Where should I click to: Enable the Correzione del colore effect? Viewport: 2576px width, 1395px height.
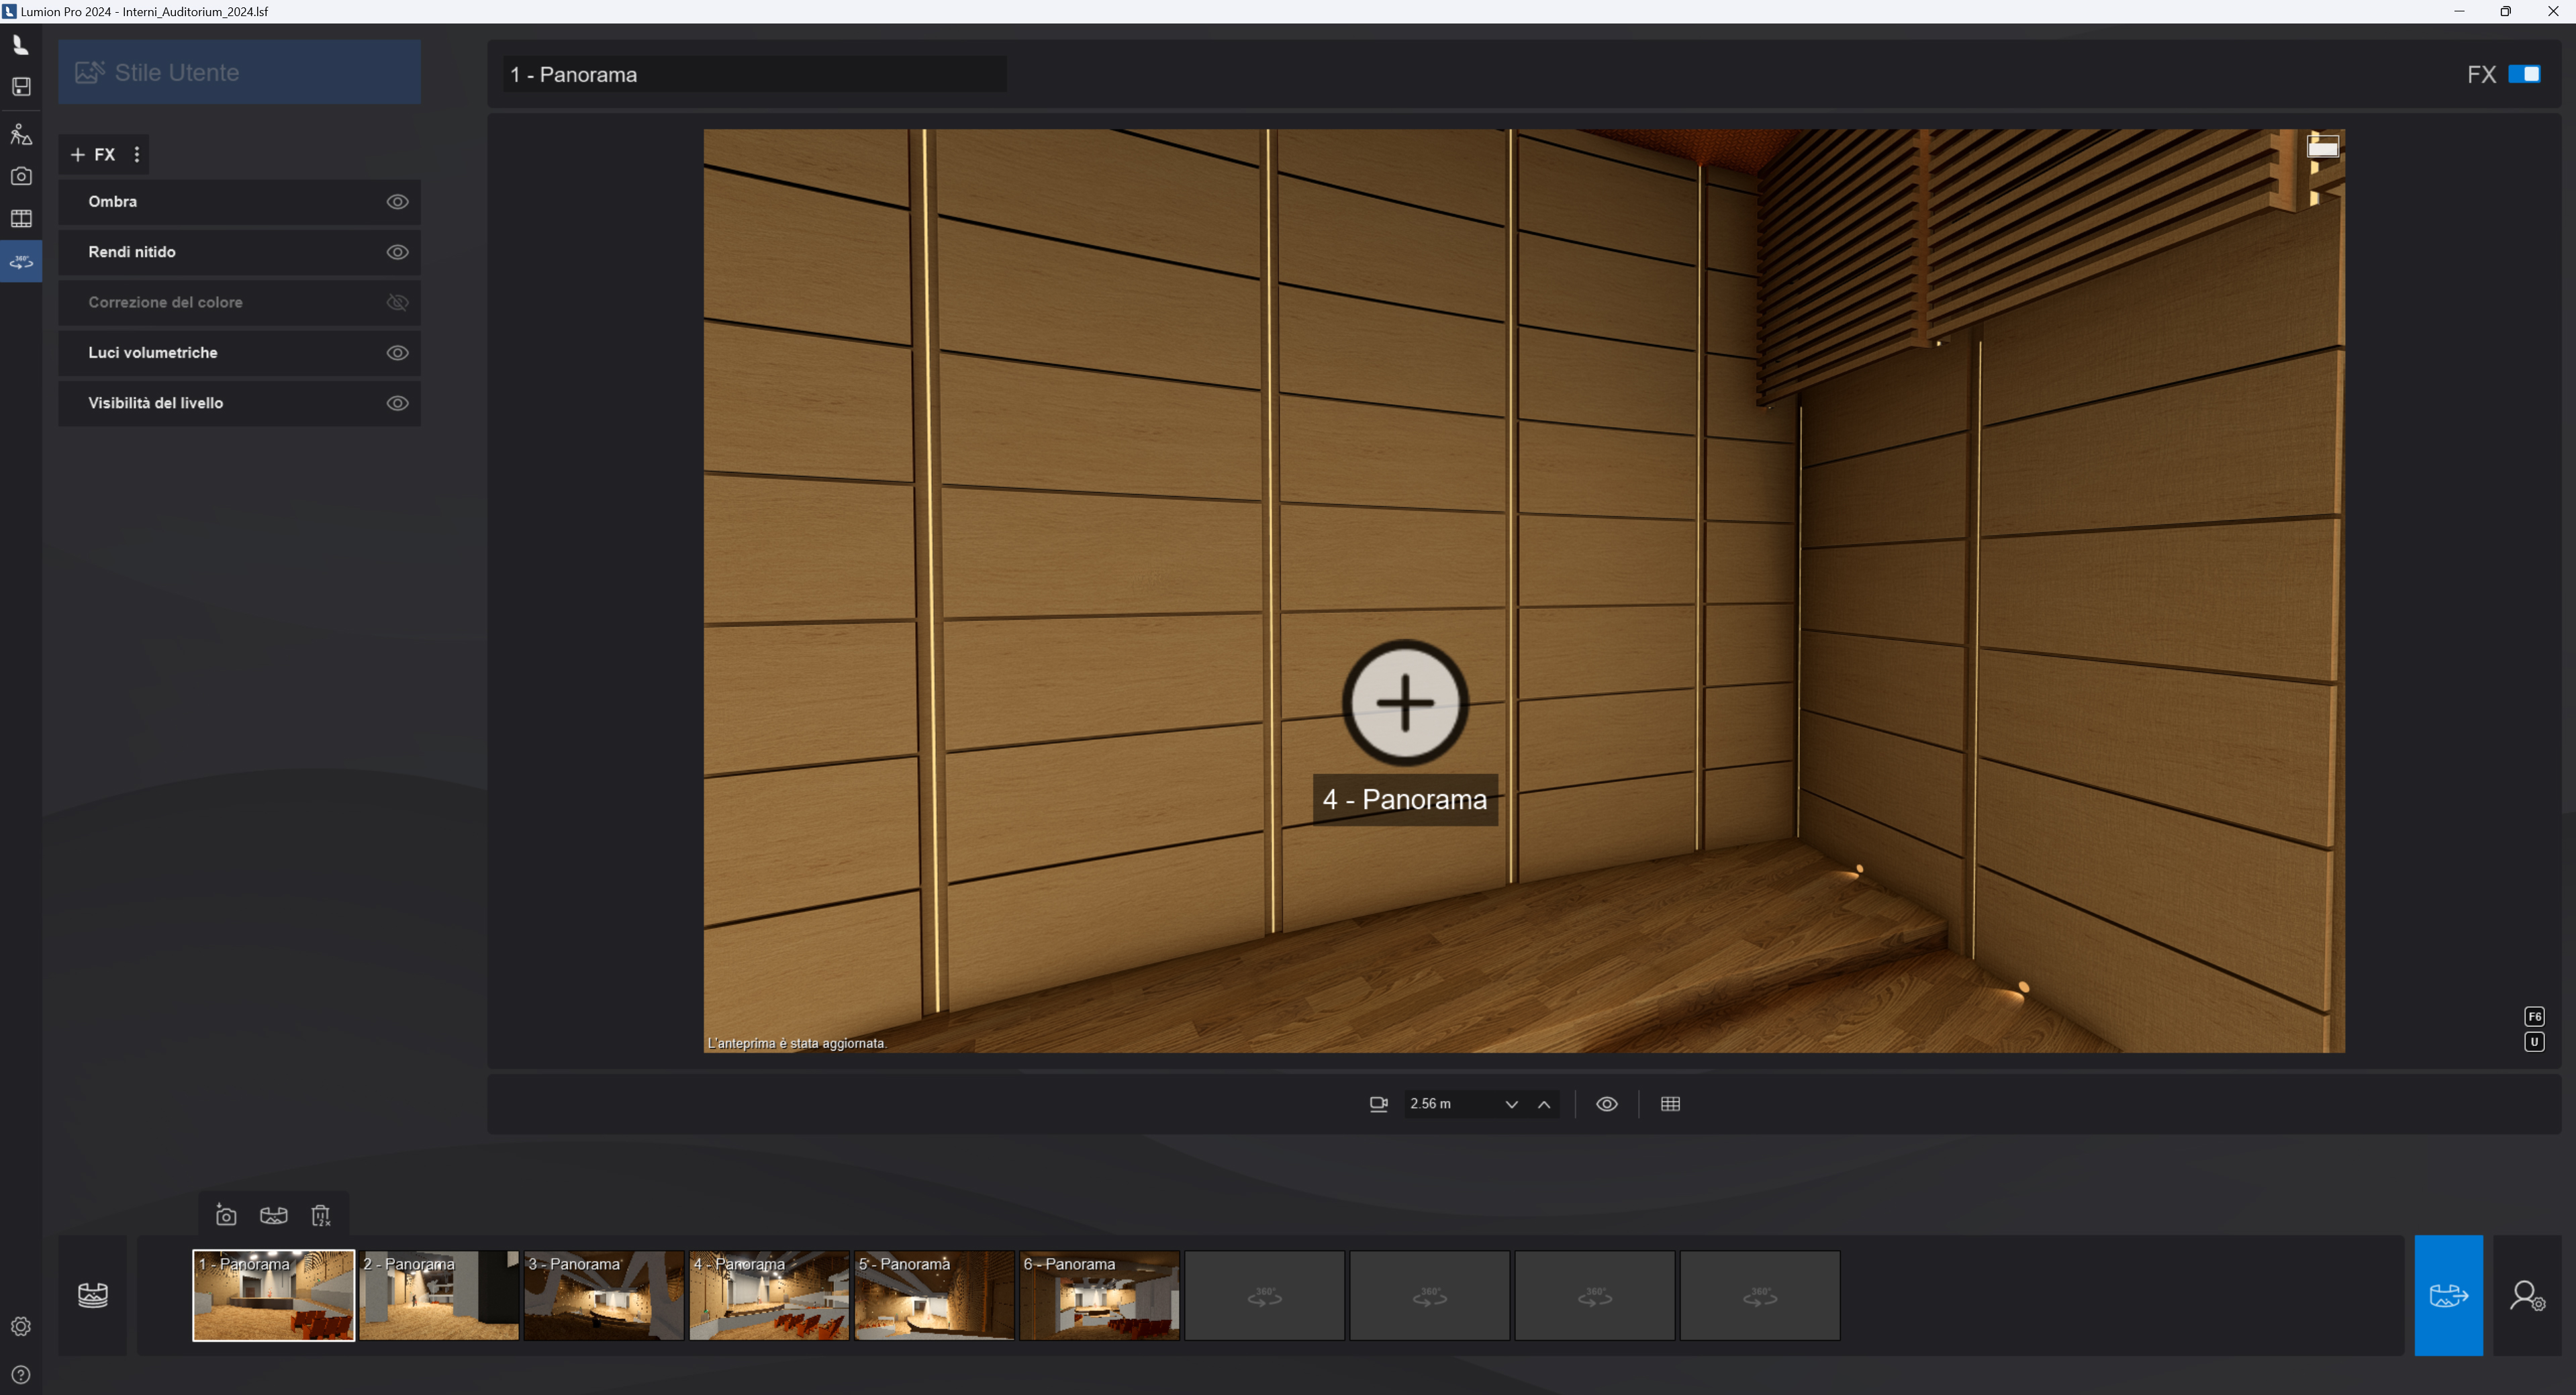coord(397,302)
